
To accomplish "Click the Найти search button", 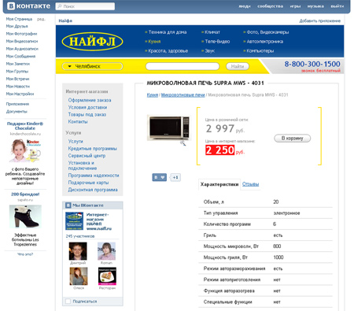I will pos(238,66).
